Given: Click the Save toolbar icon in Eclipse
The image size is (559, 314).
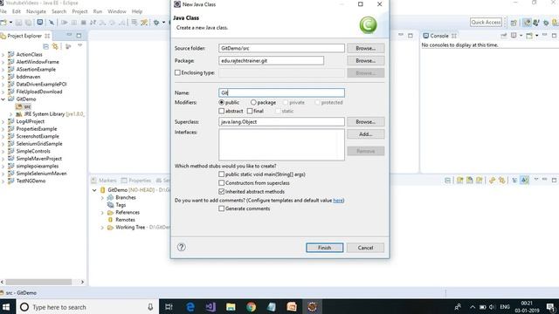Looking at the screenshot, I should (18, 23).
